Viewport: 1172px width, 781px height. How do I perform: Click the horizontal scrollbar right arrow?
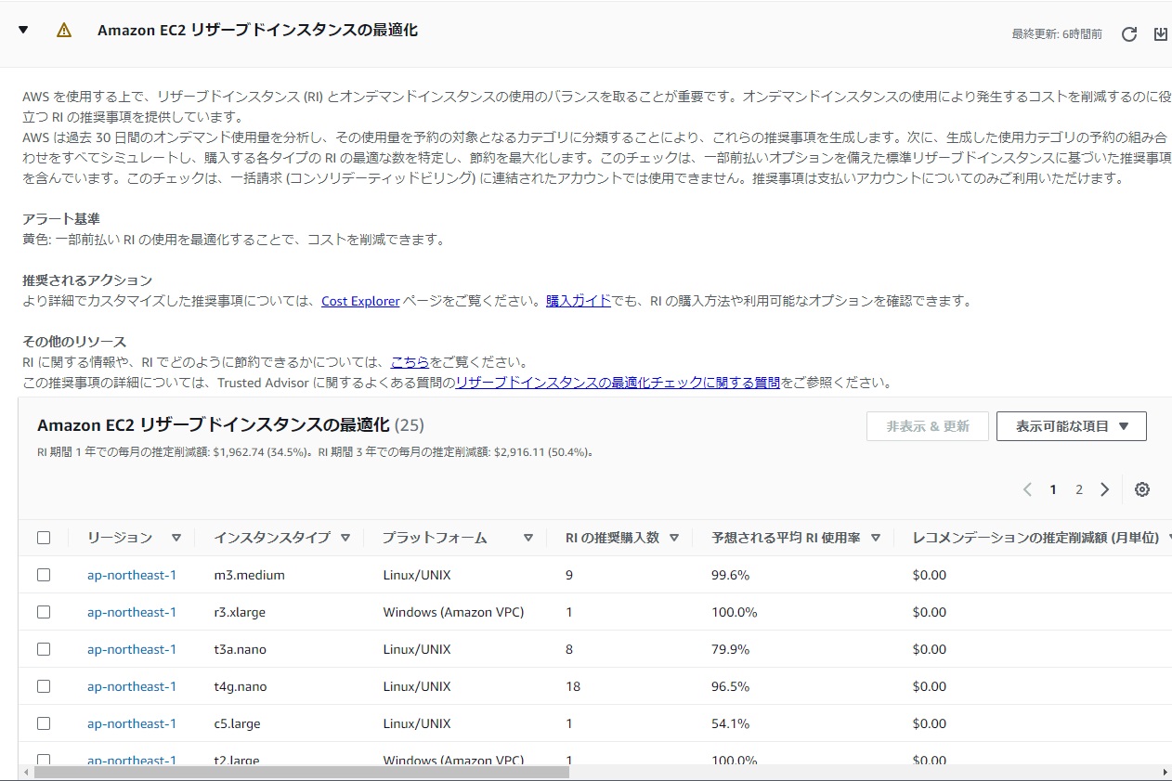[1165, 772]
